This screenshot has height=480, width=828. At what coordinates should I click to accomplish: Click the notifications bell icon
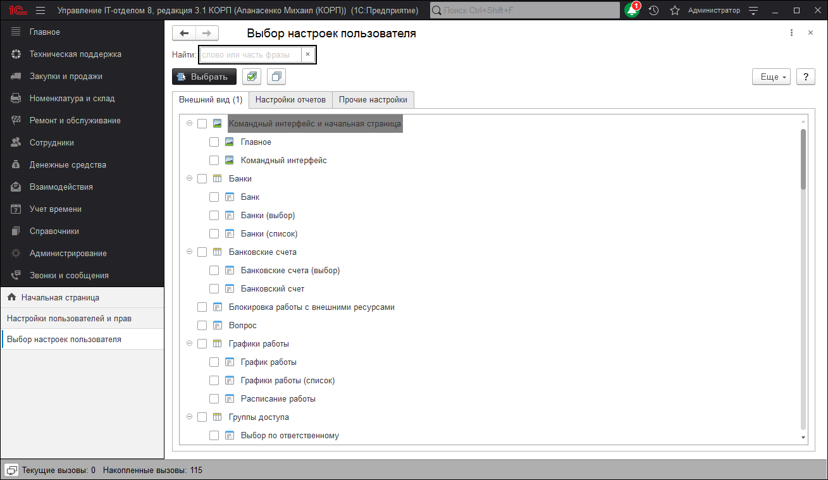(x=632, y=11)
